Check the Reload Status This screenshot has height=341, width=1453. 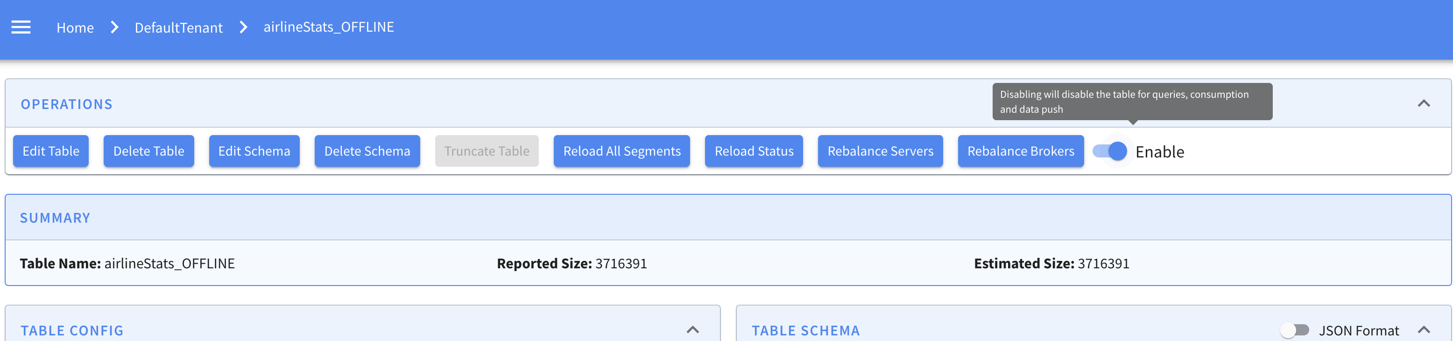(754, 151)
